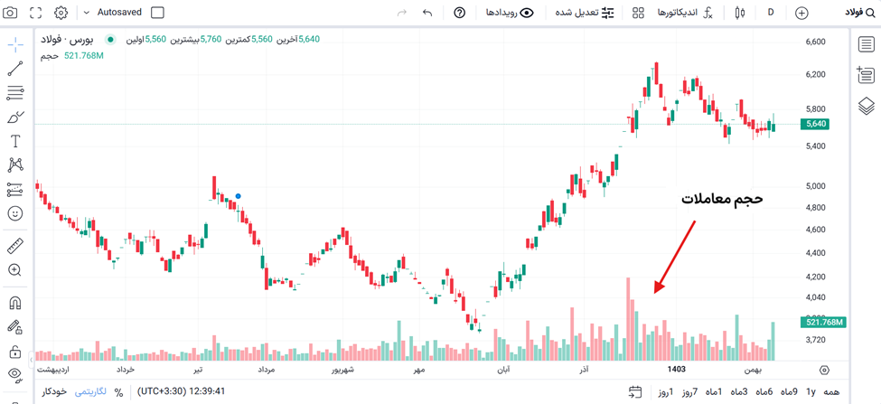Expand the Autosaved layout dropdown arrow
This screenshot has width=881, height=404.
86,13
